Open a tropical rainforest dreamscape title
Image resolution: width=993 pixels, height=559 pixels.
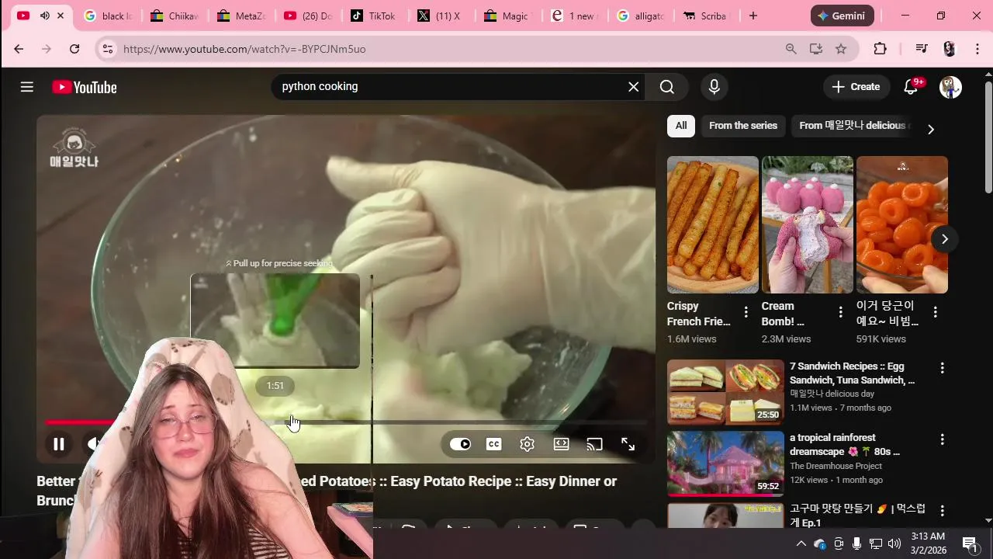(845, 445)
